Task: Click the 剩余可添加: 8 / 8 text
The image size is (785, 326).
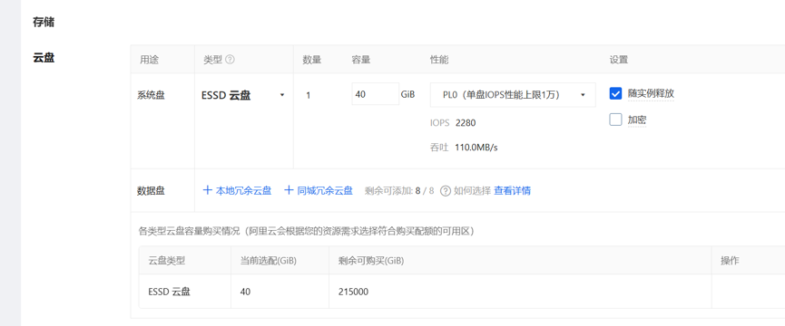Action: coord(399,190)
